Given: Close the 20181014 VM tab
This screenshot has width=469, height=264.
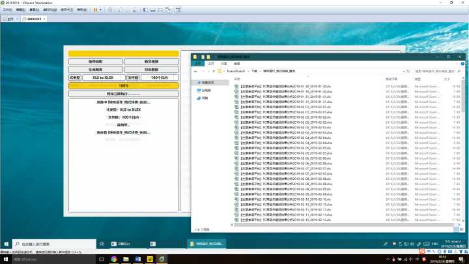Looking at the screenshot, I should 44,19.
